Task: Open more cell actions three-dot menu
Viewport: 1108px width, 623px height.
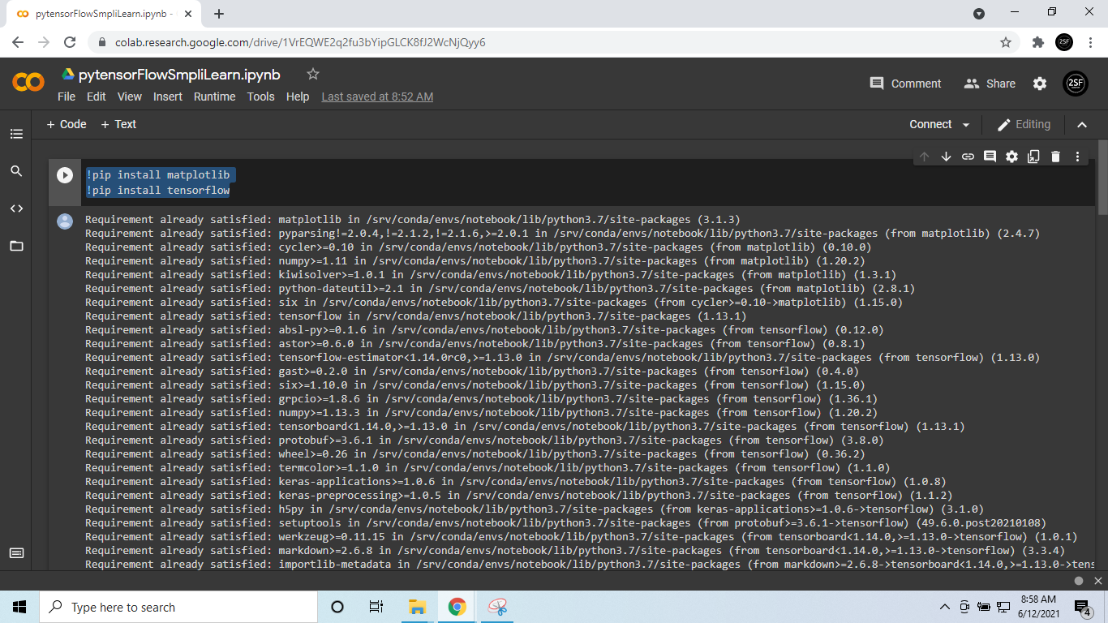Action: coord(1077,157)
